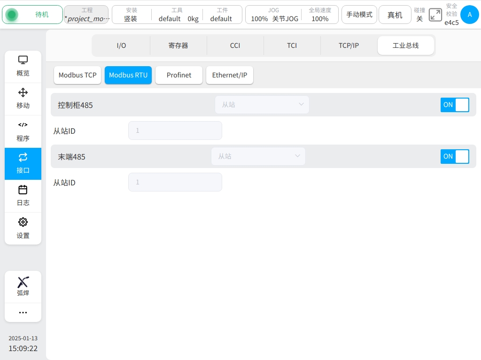Expand the 末端485 从站 mode dropdown

pos(258,156)
